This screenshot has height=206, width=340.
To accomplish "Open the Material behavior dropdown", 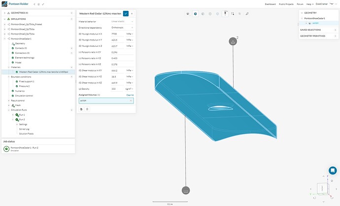I will 122,22.
